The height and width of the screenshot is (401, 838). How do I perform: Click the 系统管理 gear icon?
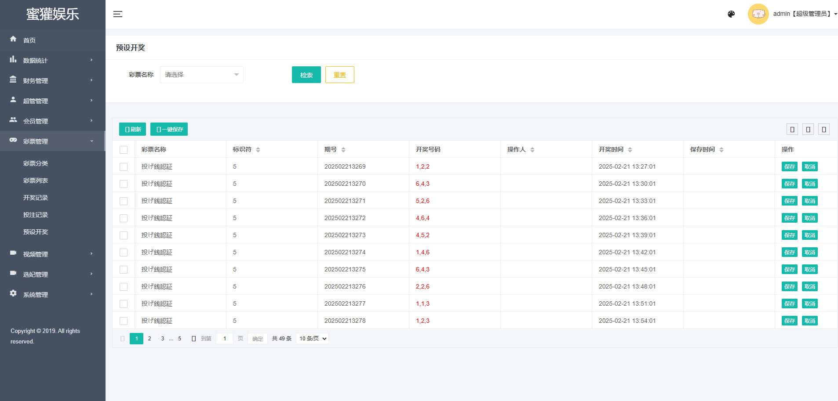coord(13,293)
